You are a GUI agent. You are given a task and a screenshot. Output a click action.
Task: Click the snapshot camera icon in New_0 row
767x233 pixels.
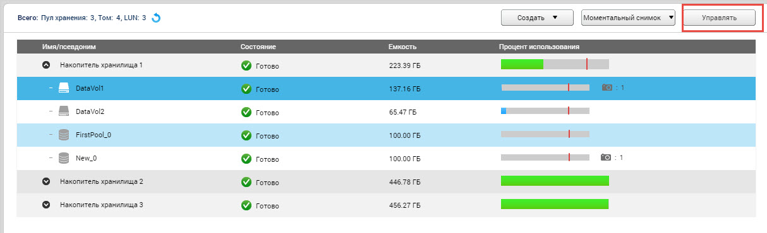pos(606,157)
